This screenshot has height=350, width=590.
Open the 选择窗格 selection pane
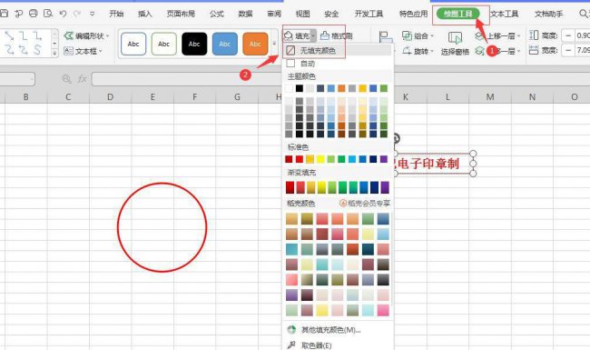click(x=455, y=44)
